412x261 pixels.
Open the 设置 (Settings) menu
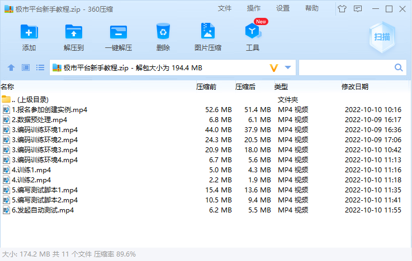(283, 8)
